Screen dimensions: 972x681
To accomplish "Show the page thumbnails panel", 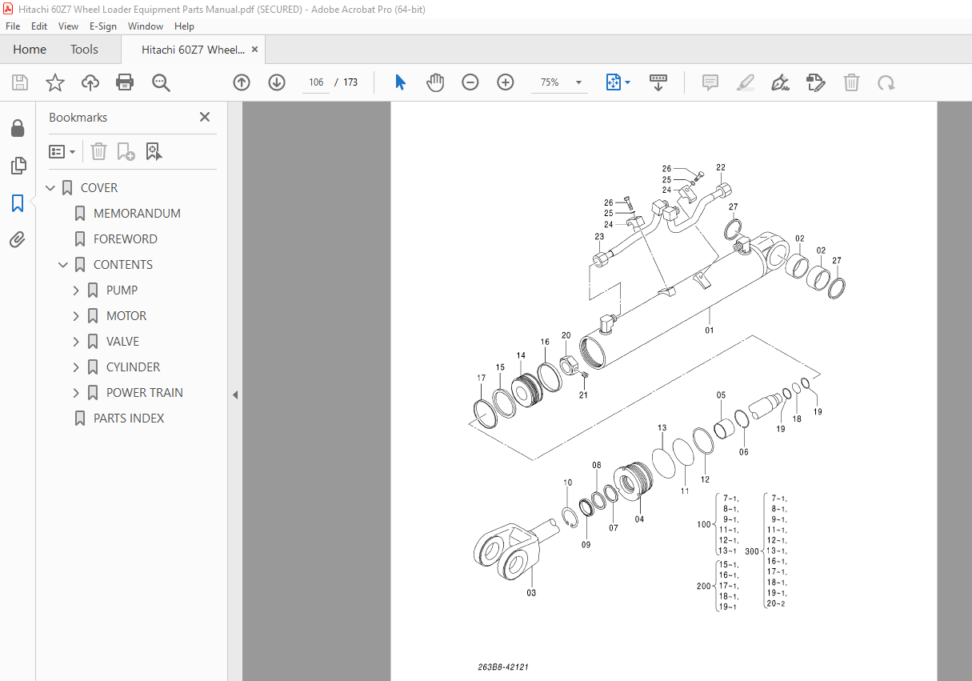I will (x=18, y=166).
